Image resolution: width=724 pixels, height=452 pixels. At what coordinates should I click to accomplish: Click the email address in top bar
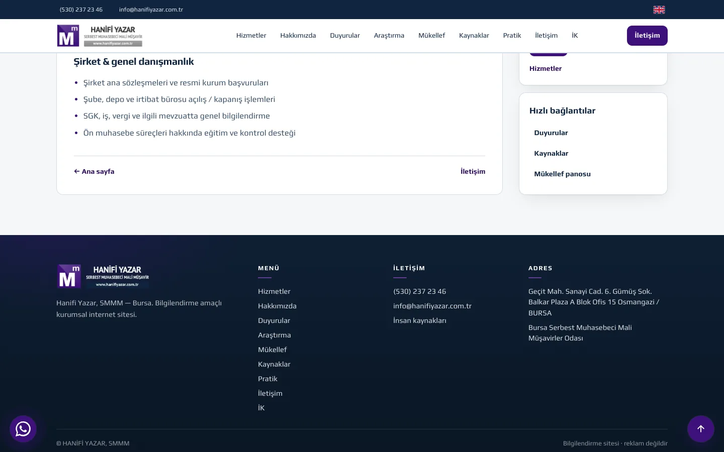pos(151,10)
